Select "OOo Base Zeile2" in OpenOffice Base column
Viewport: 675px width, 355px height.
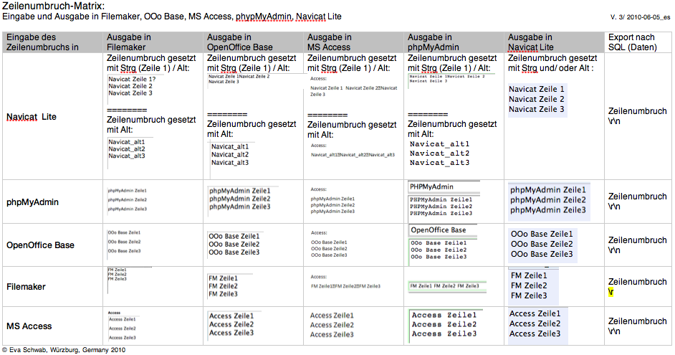(x=234, y=245)
